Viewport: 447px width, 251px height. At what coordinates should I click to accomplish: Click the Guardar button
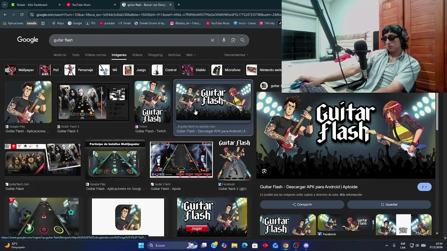click(x=389, y=205)
